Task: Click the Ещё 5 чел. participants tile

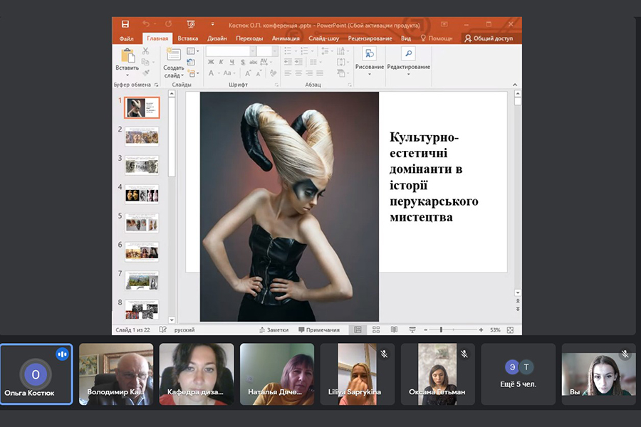Action: 518,374
